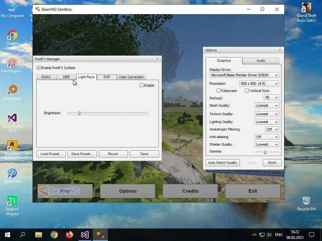Screen dimensions: 322x241
Task: Open Visual Studio from the taskbar
Action: [85, 235]
